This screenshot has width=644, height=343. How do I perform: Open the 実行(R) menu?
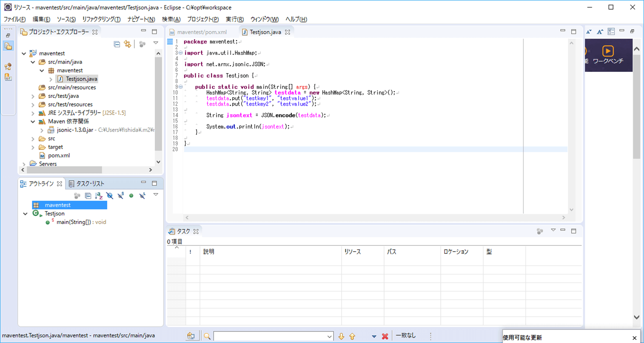point(234,19)
